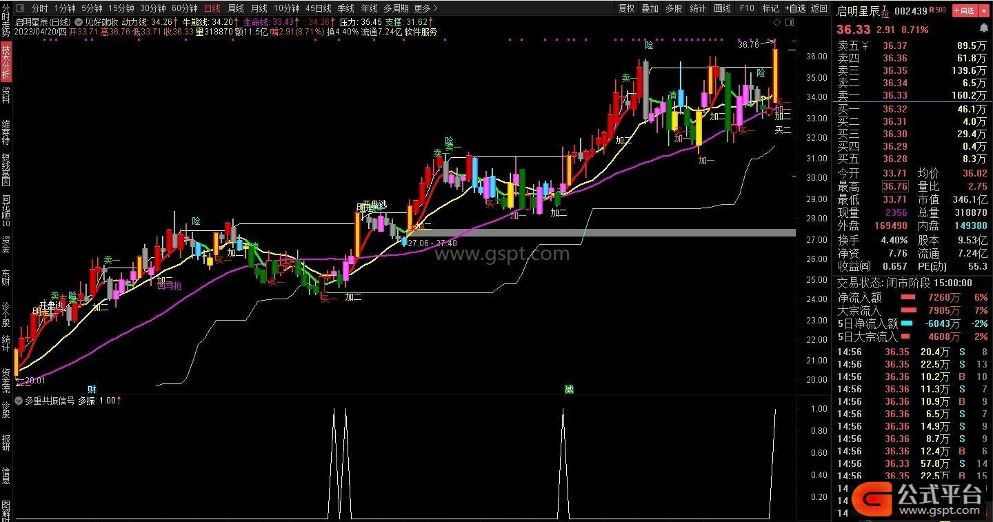993x522 pixels.
Task: Click the alert bell icon beside 8.71%
Action: [x=984, y=29]
